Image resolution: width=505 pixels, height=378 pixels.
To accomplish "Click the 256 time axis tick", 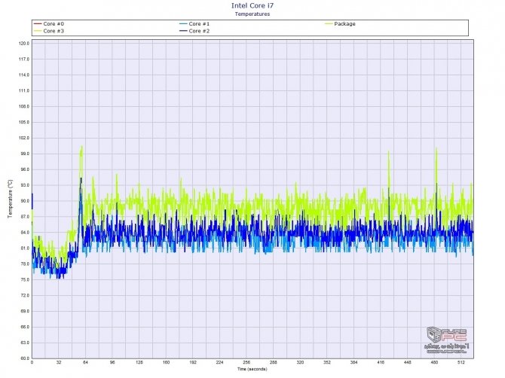I will (246, 362).
